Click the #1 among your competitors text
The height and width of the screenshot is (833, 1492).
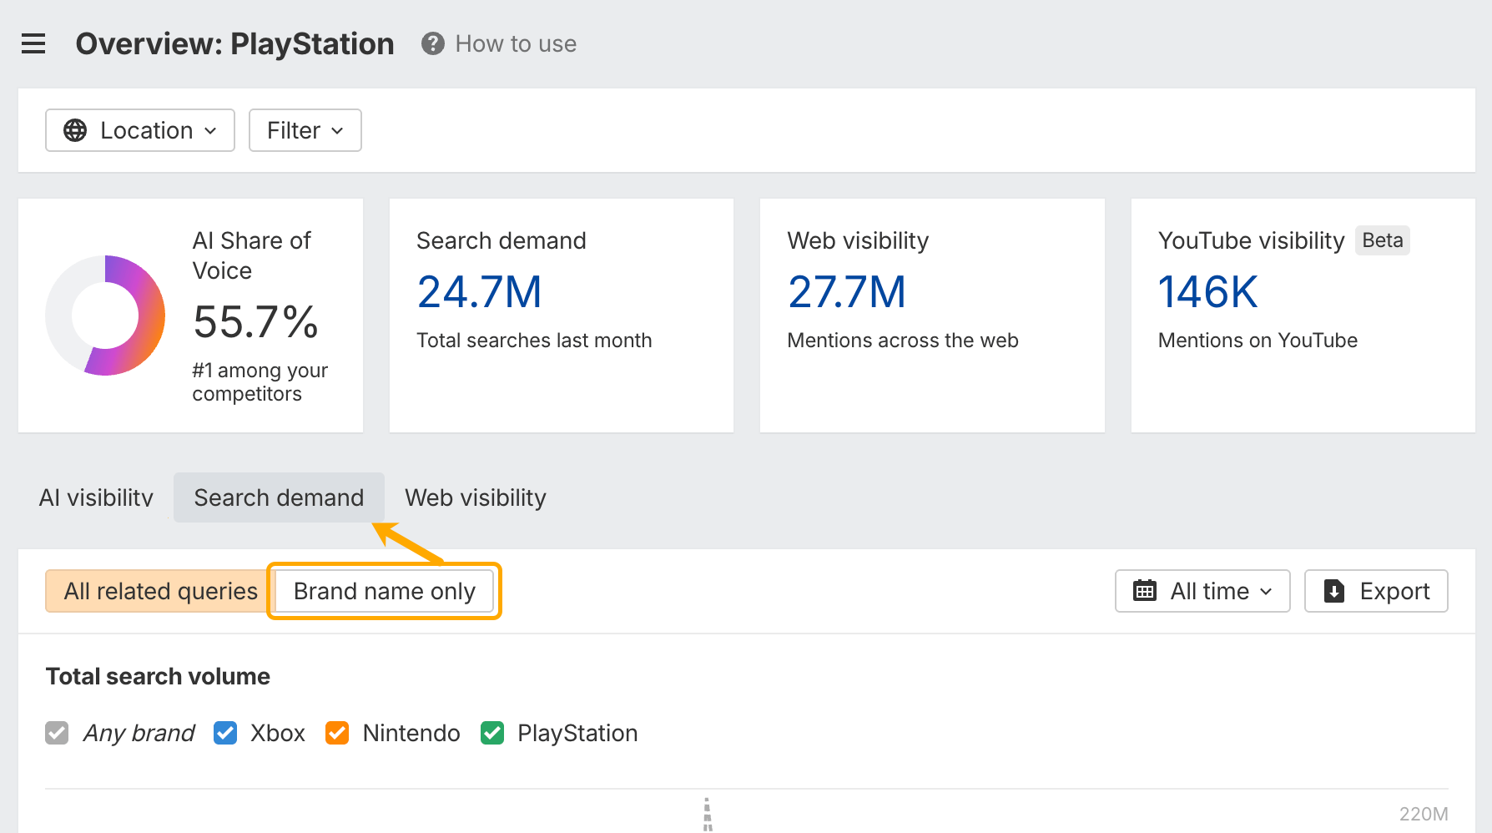click(260, 382)
